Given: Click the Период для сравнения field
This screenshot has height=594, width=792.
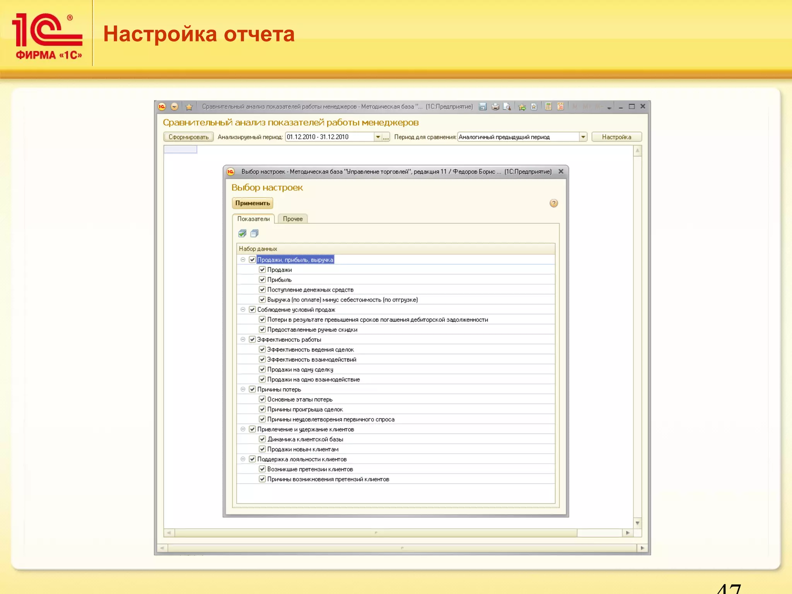Looking at the screenshot, I should pyautogui.click(x=518, y=137).
